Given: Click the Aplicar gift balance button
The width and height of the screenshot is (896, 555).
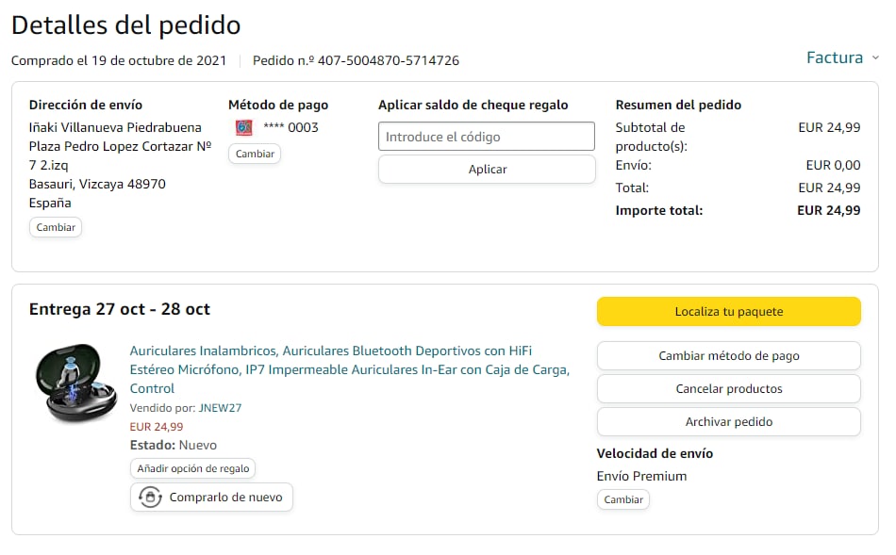Looking at the screenshot, I should coord(487,170).
